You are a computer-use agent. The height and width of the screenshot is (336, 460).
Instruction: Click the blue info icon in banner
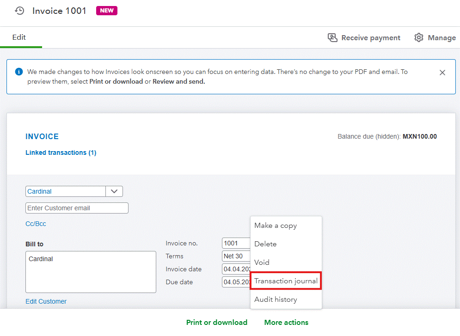coord(18,72)
